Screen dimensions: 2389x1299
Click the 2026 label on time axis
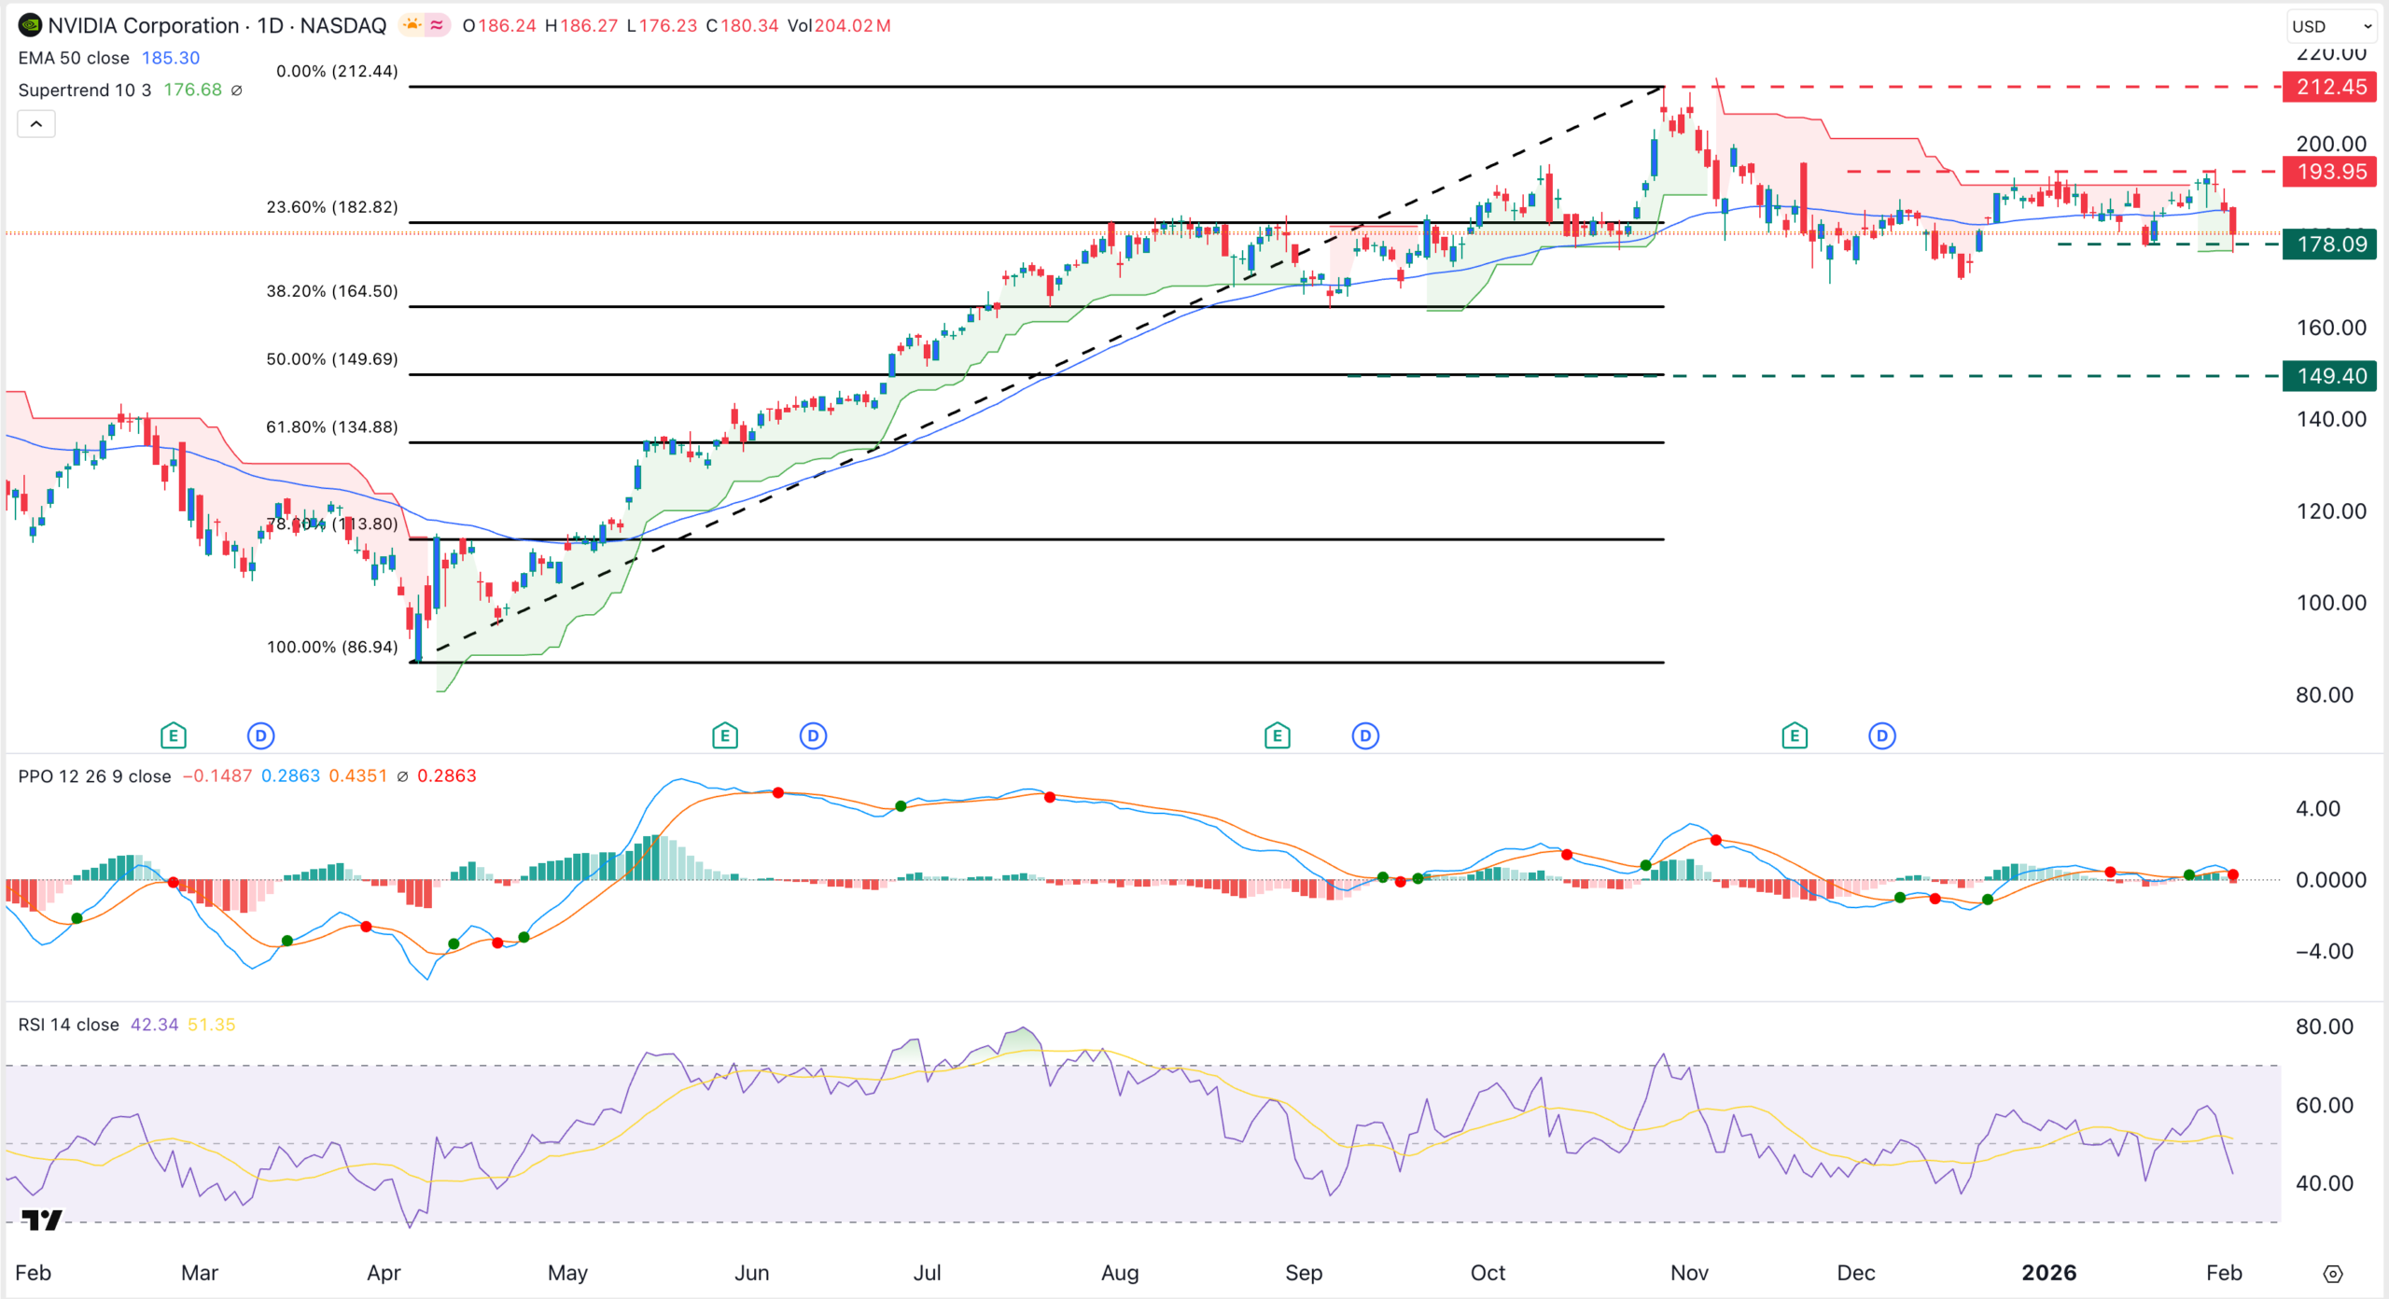2049,1273
